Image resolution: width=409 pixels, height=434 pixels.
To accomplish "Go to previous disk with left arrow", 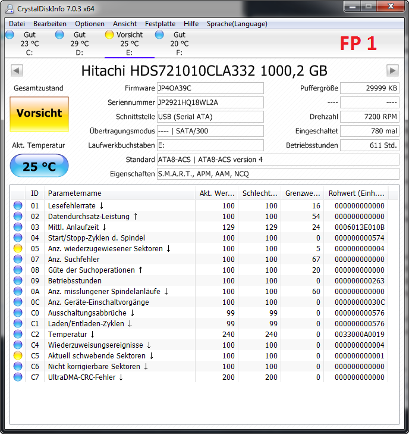I will [x=17, y=71].
